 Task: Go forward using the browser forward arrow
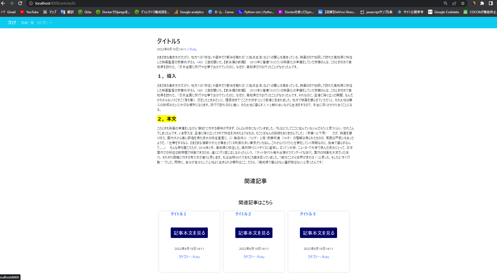point(12,3)
